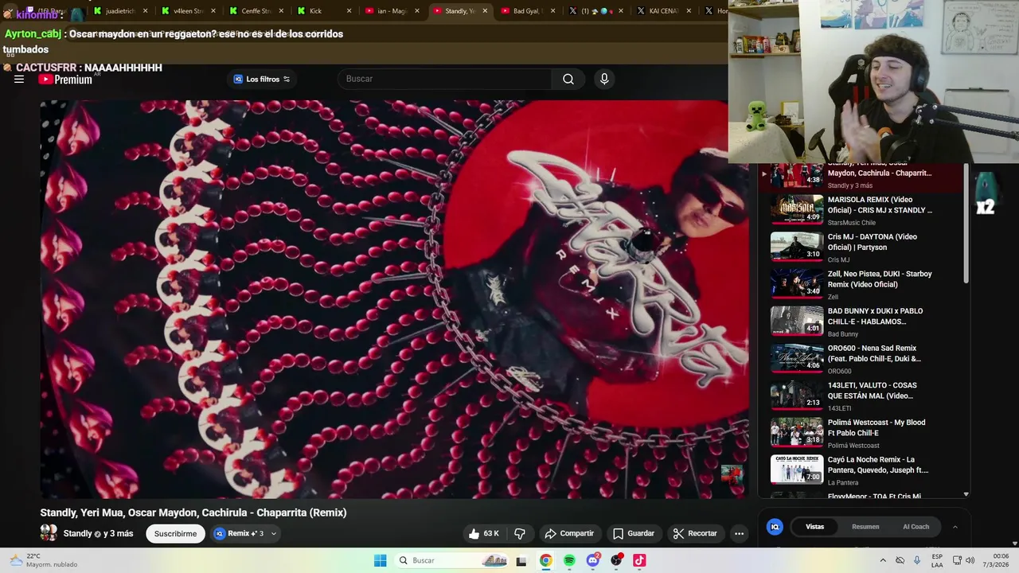Close the KAI CENAT X tab
Viewport: 1019px width, 573px height.
coord(689,11)
